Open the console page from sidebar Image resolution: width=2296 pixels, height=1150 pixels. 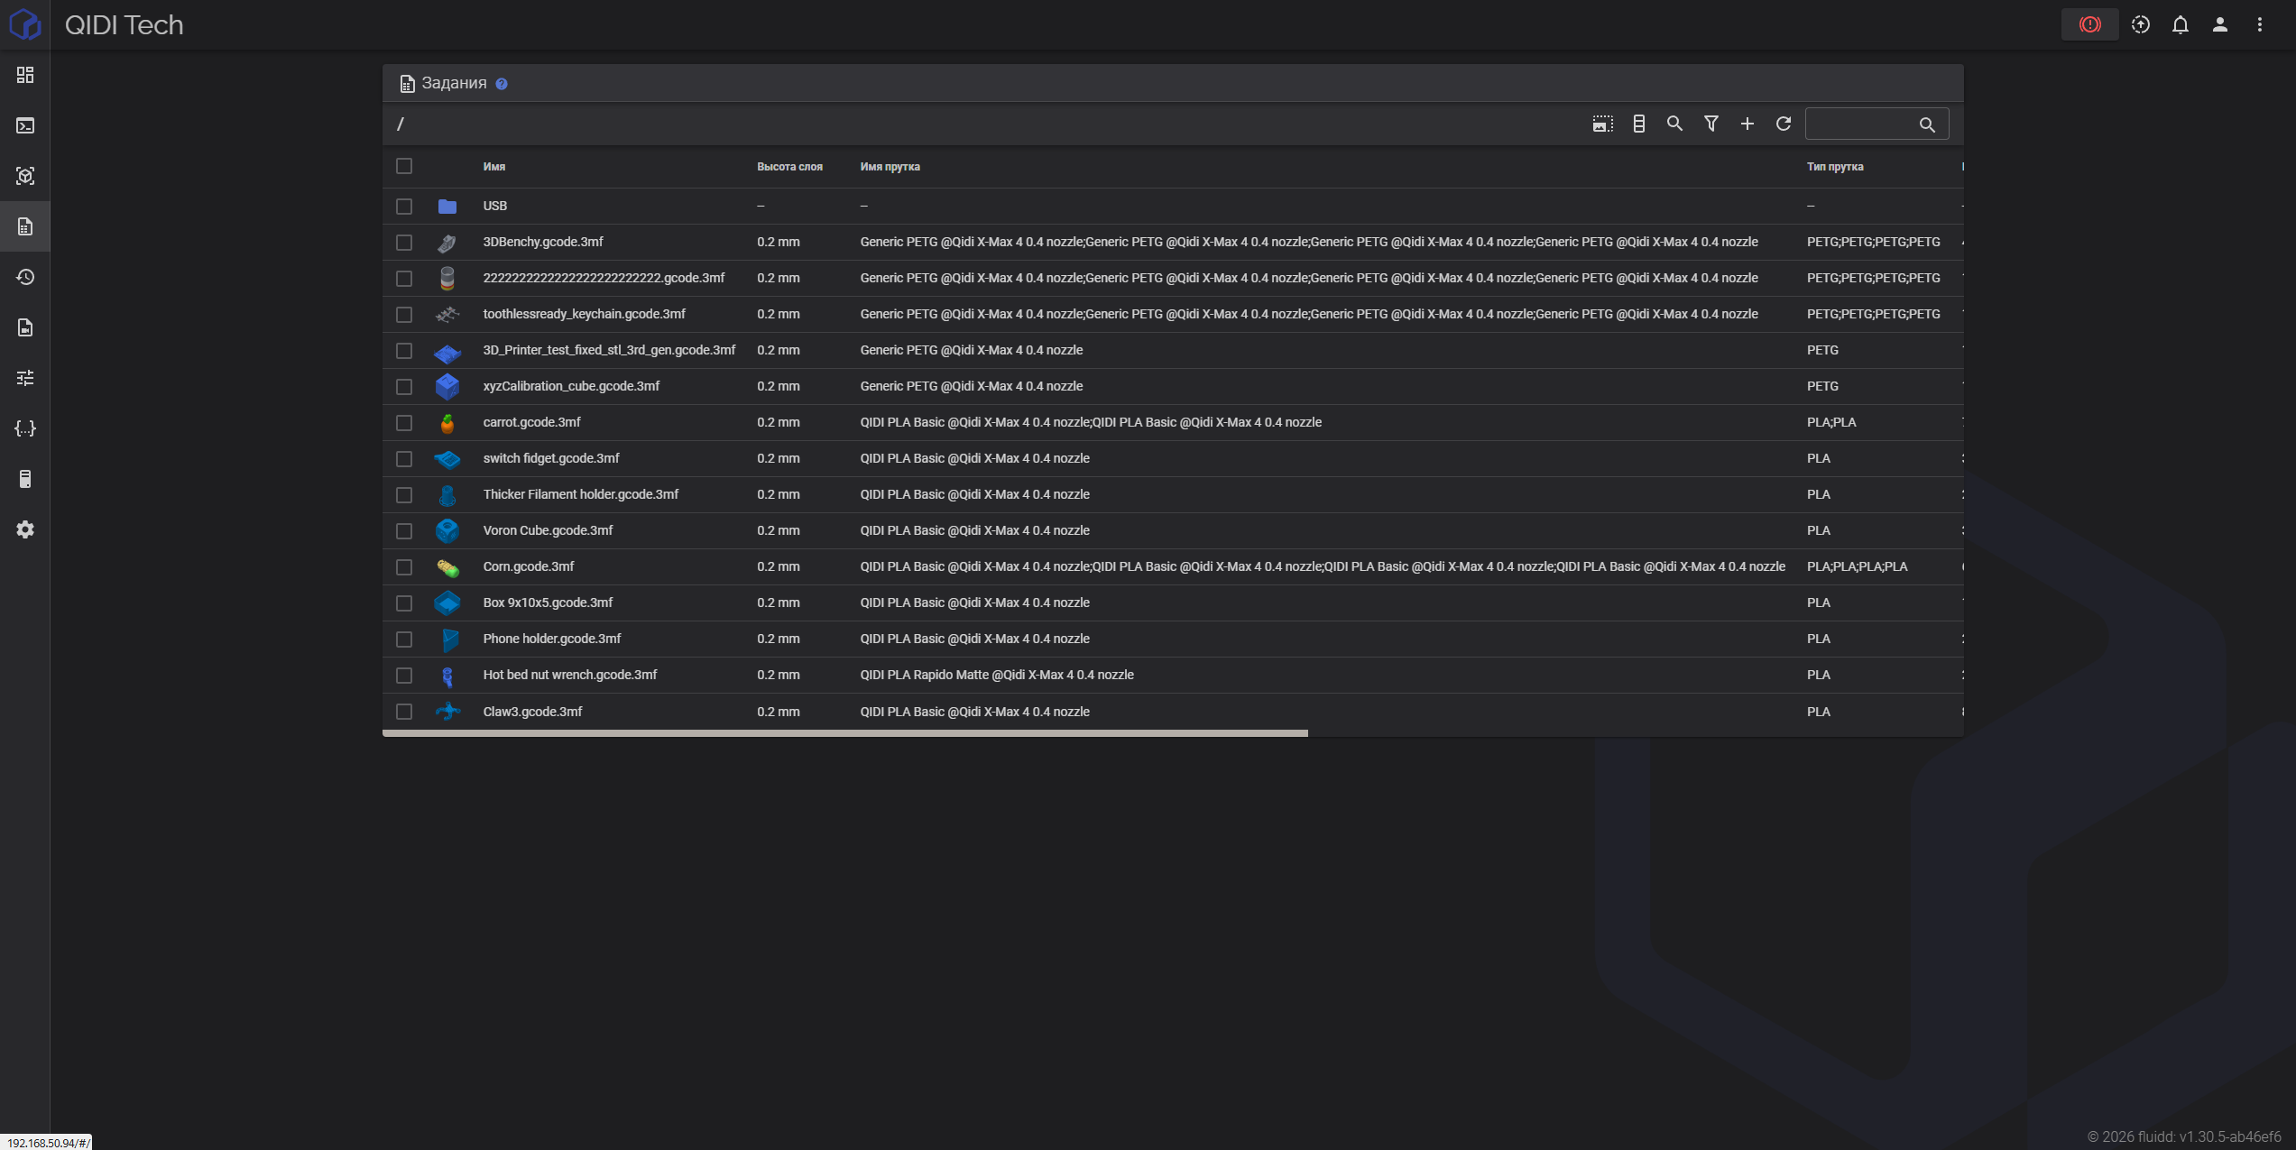(x=25, y=125)
